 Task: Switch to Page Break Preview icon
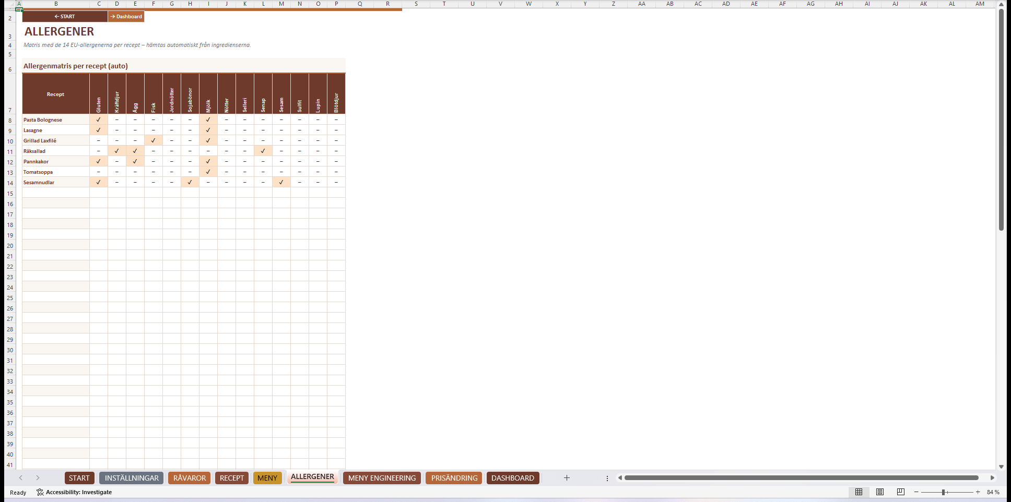[x=901, y=492]
